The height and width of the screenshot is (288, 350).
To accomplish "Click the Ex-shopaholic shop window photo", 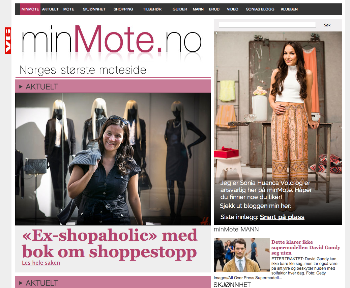I will tap(113, 159).
